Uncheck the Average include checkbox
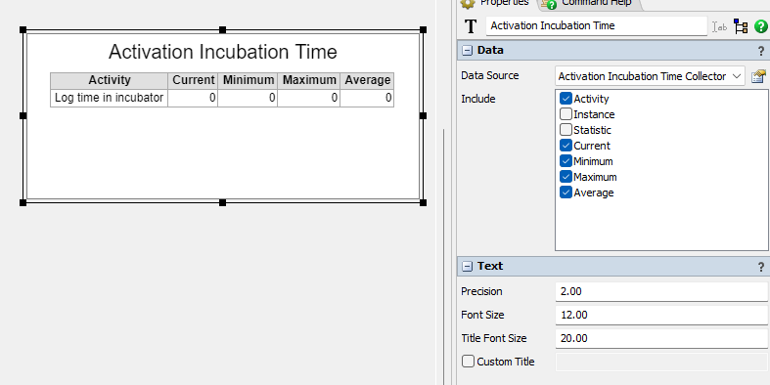Image resolution: width=770 pixels, height=385 pixels. (x=566, y=192)
